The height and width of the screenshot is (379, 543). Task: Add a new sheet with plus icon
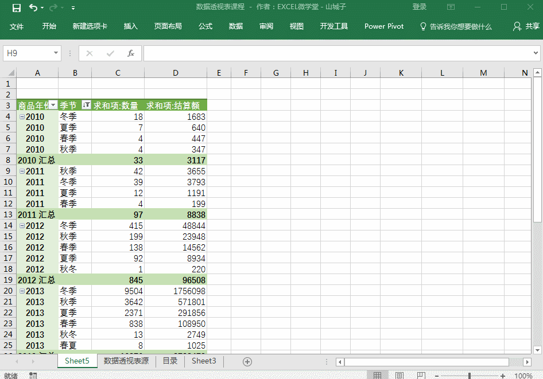[x=247, y=362]
